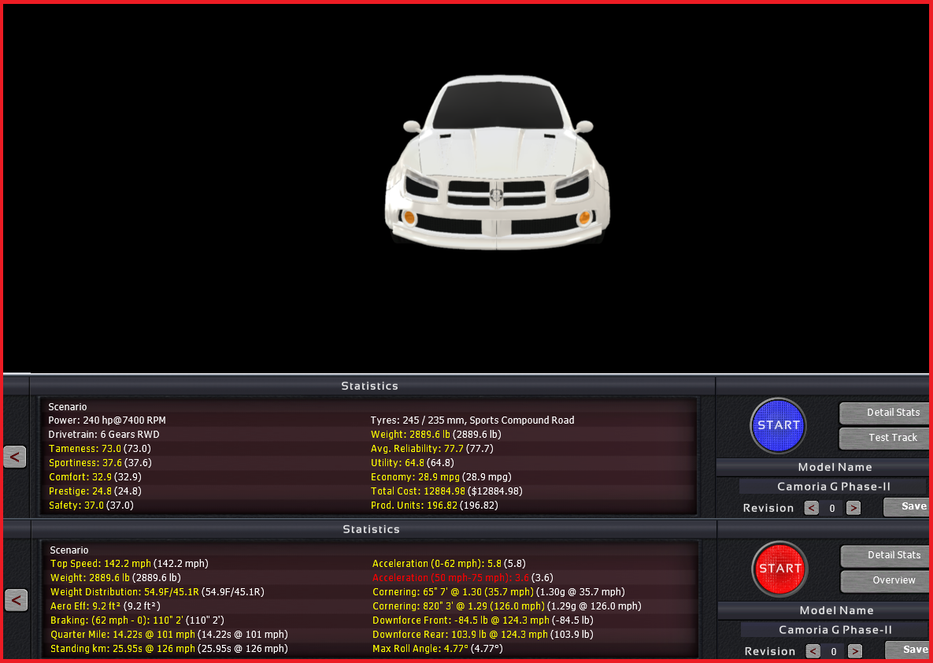The image size is (933, 663).
Task: Decrease revision in lower panel
Action: (813, 651)
